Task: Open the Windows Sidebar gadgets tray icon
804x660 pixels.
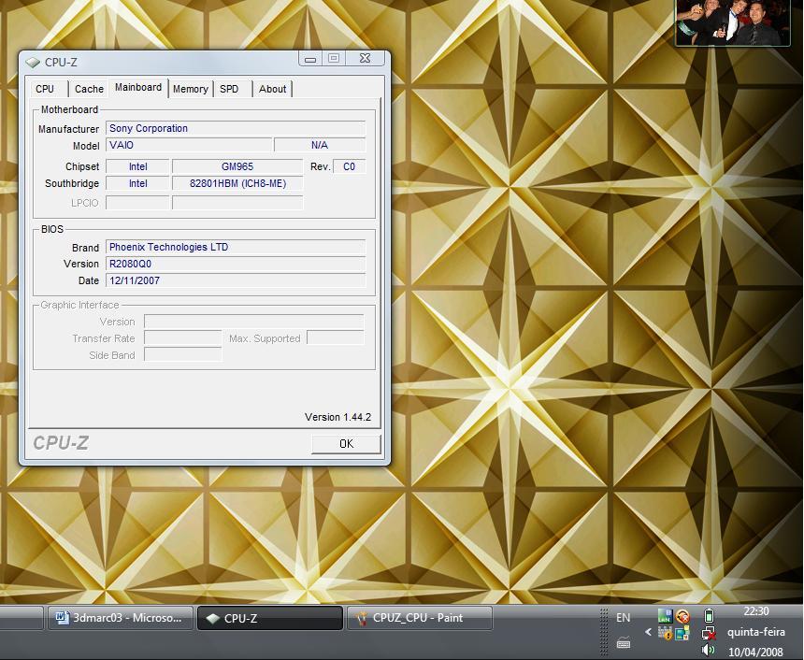Action: 682,633
